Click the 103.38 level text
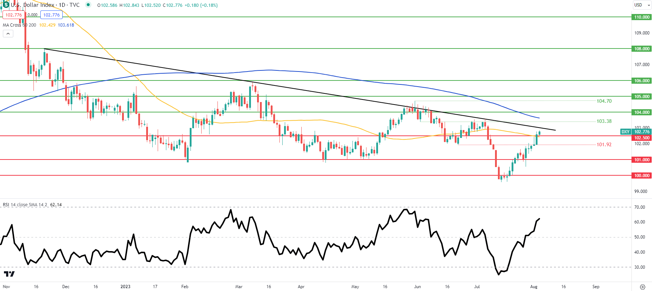This screenshot has height=291, width=652. (604, 121)
